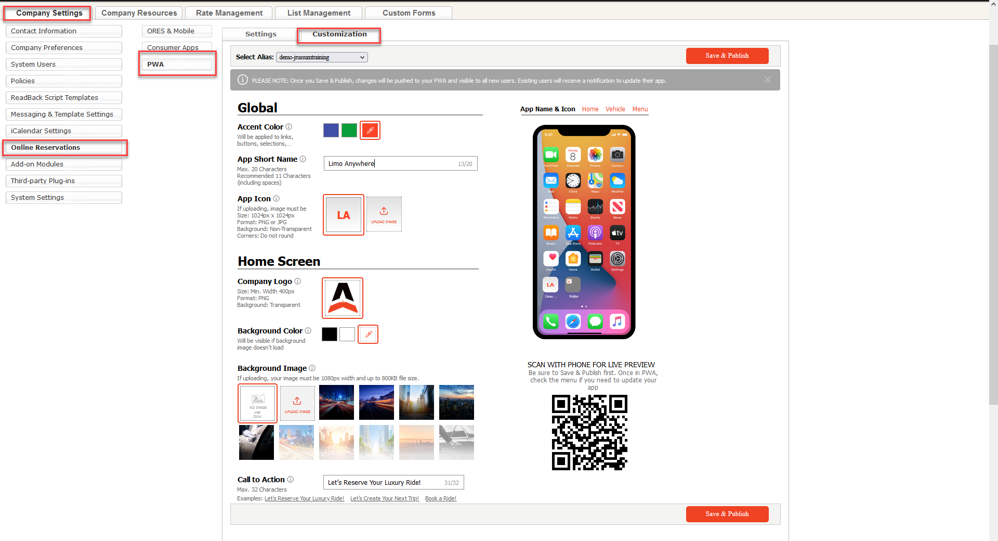Click the Accent Color eyedropper picker icon
998x541 pixels.
[370, 130]
